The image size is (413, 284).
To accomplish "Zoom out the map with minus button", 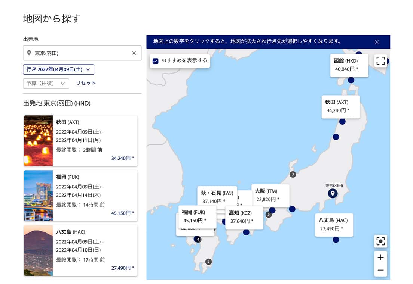I will coord(380,270).
